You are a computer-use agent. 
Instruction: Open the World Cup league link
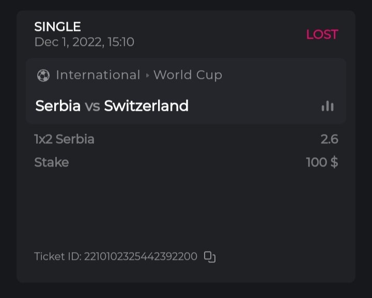coord(188,75)
